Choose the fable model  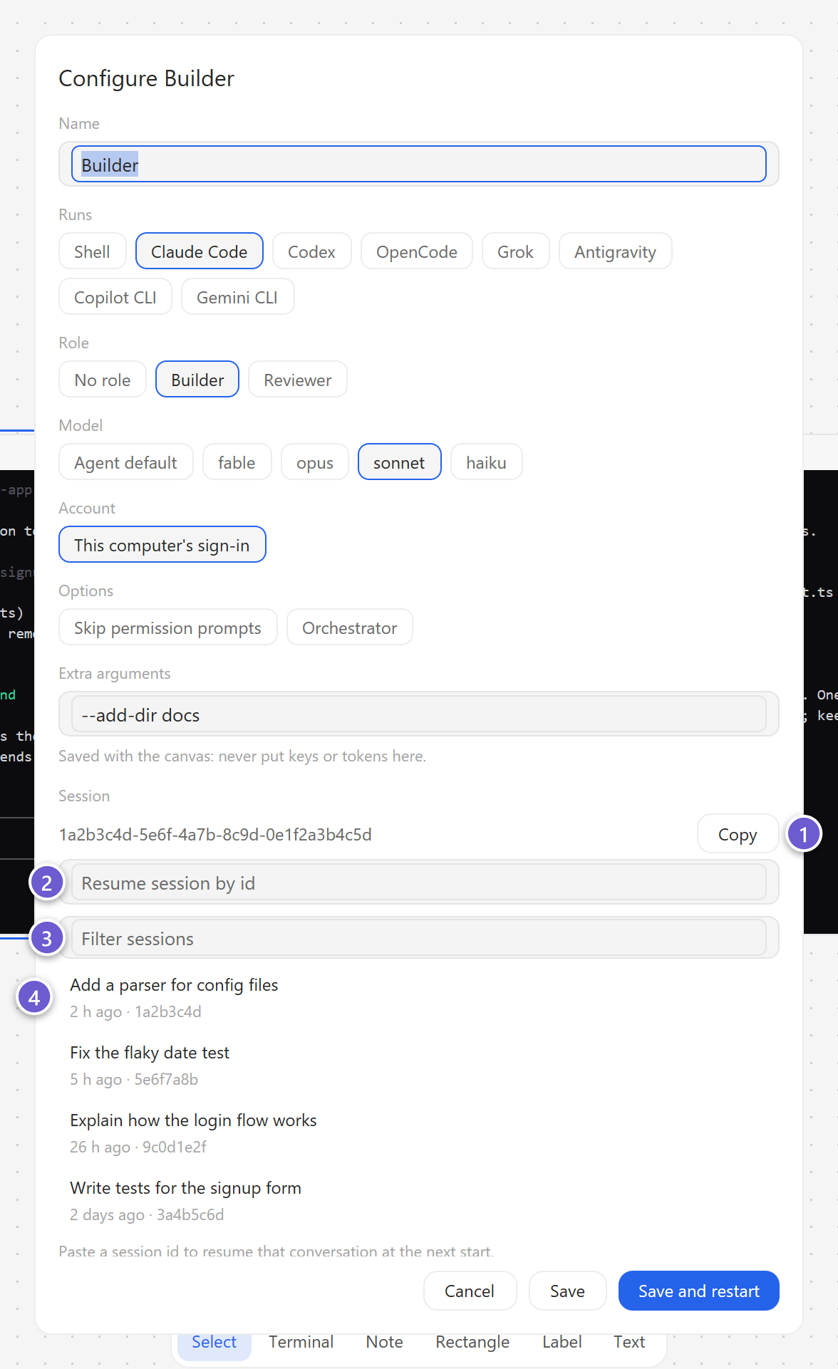[237, 462]
